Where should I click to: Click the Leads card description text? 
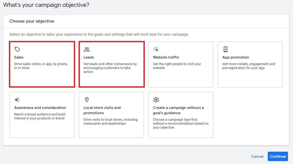click(110, 68)
